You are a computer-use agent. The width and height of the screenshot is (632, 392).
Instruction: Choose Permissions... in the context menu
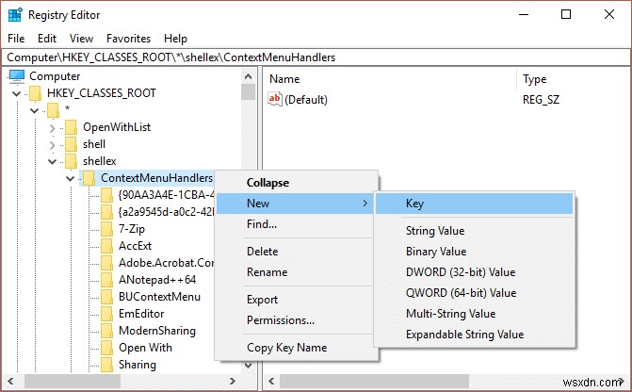pos(297,320)
